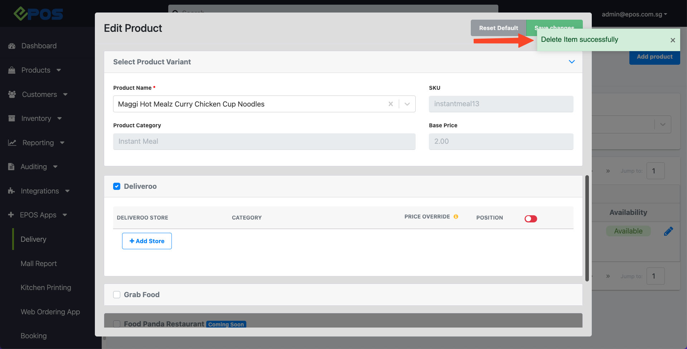
Task: Check the Grab Food checkbox
Action: [117, 295]
